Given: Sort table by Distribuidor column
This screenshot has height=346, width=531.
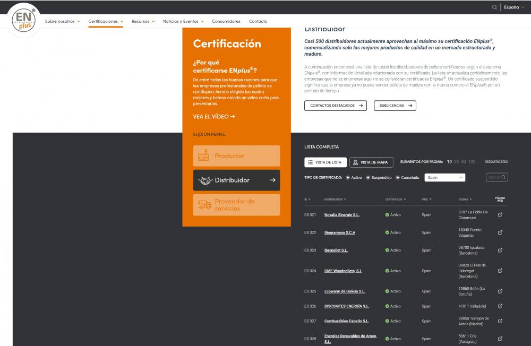Looking at the screenshot, I should 335,200.
